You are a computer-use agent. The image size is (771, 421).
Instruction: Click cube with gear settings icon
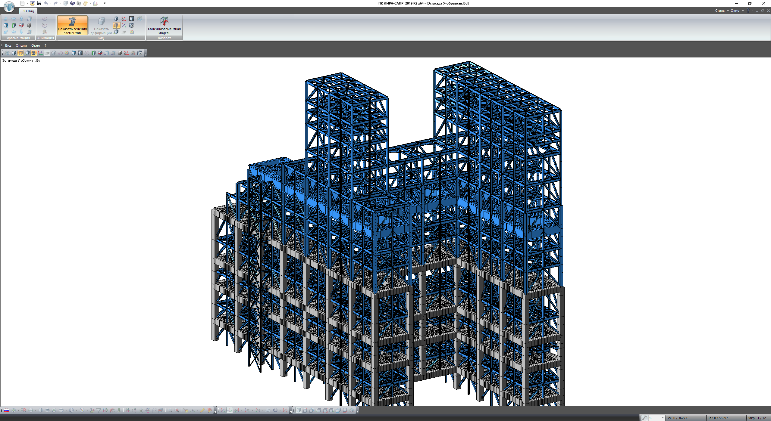click(x=131, y=25)
